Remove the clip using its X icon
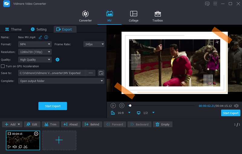The image size is (242, 154). point(36,133)
